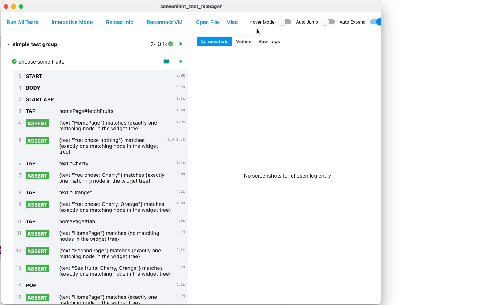The height and width of the screenshot is (305, 486).
Task: Click the simple test group title
Action: pos(35,44)
